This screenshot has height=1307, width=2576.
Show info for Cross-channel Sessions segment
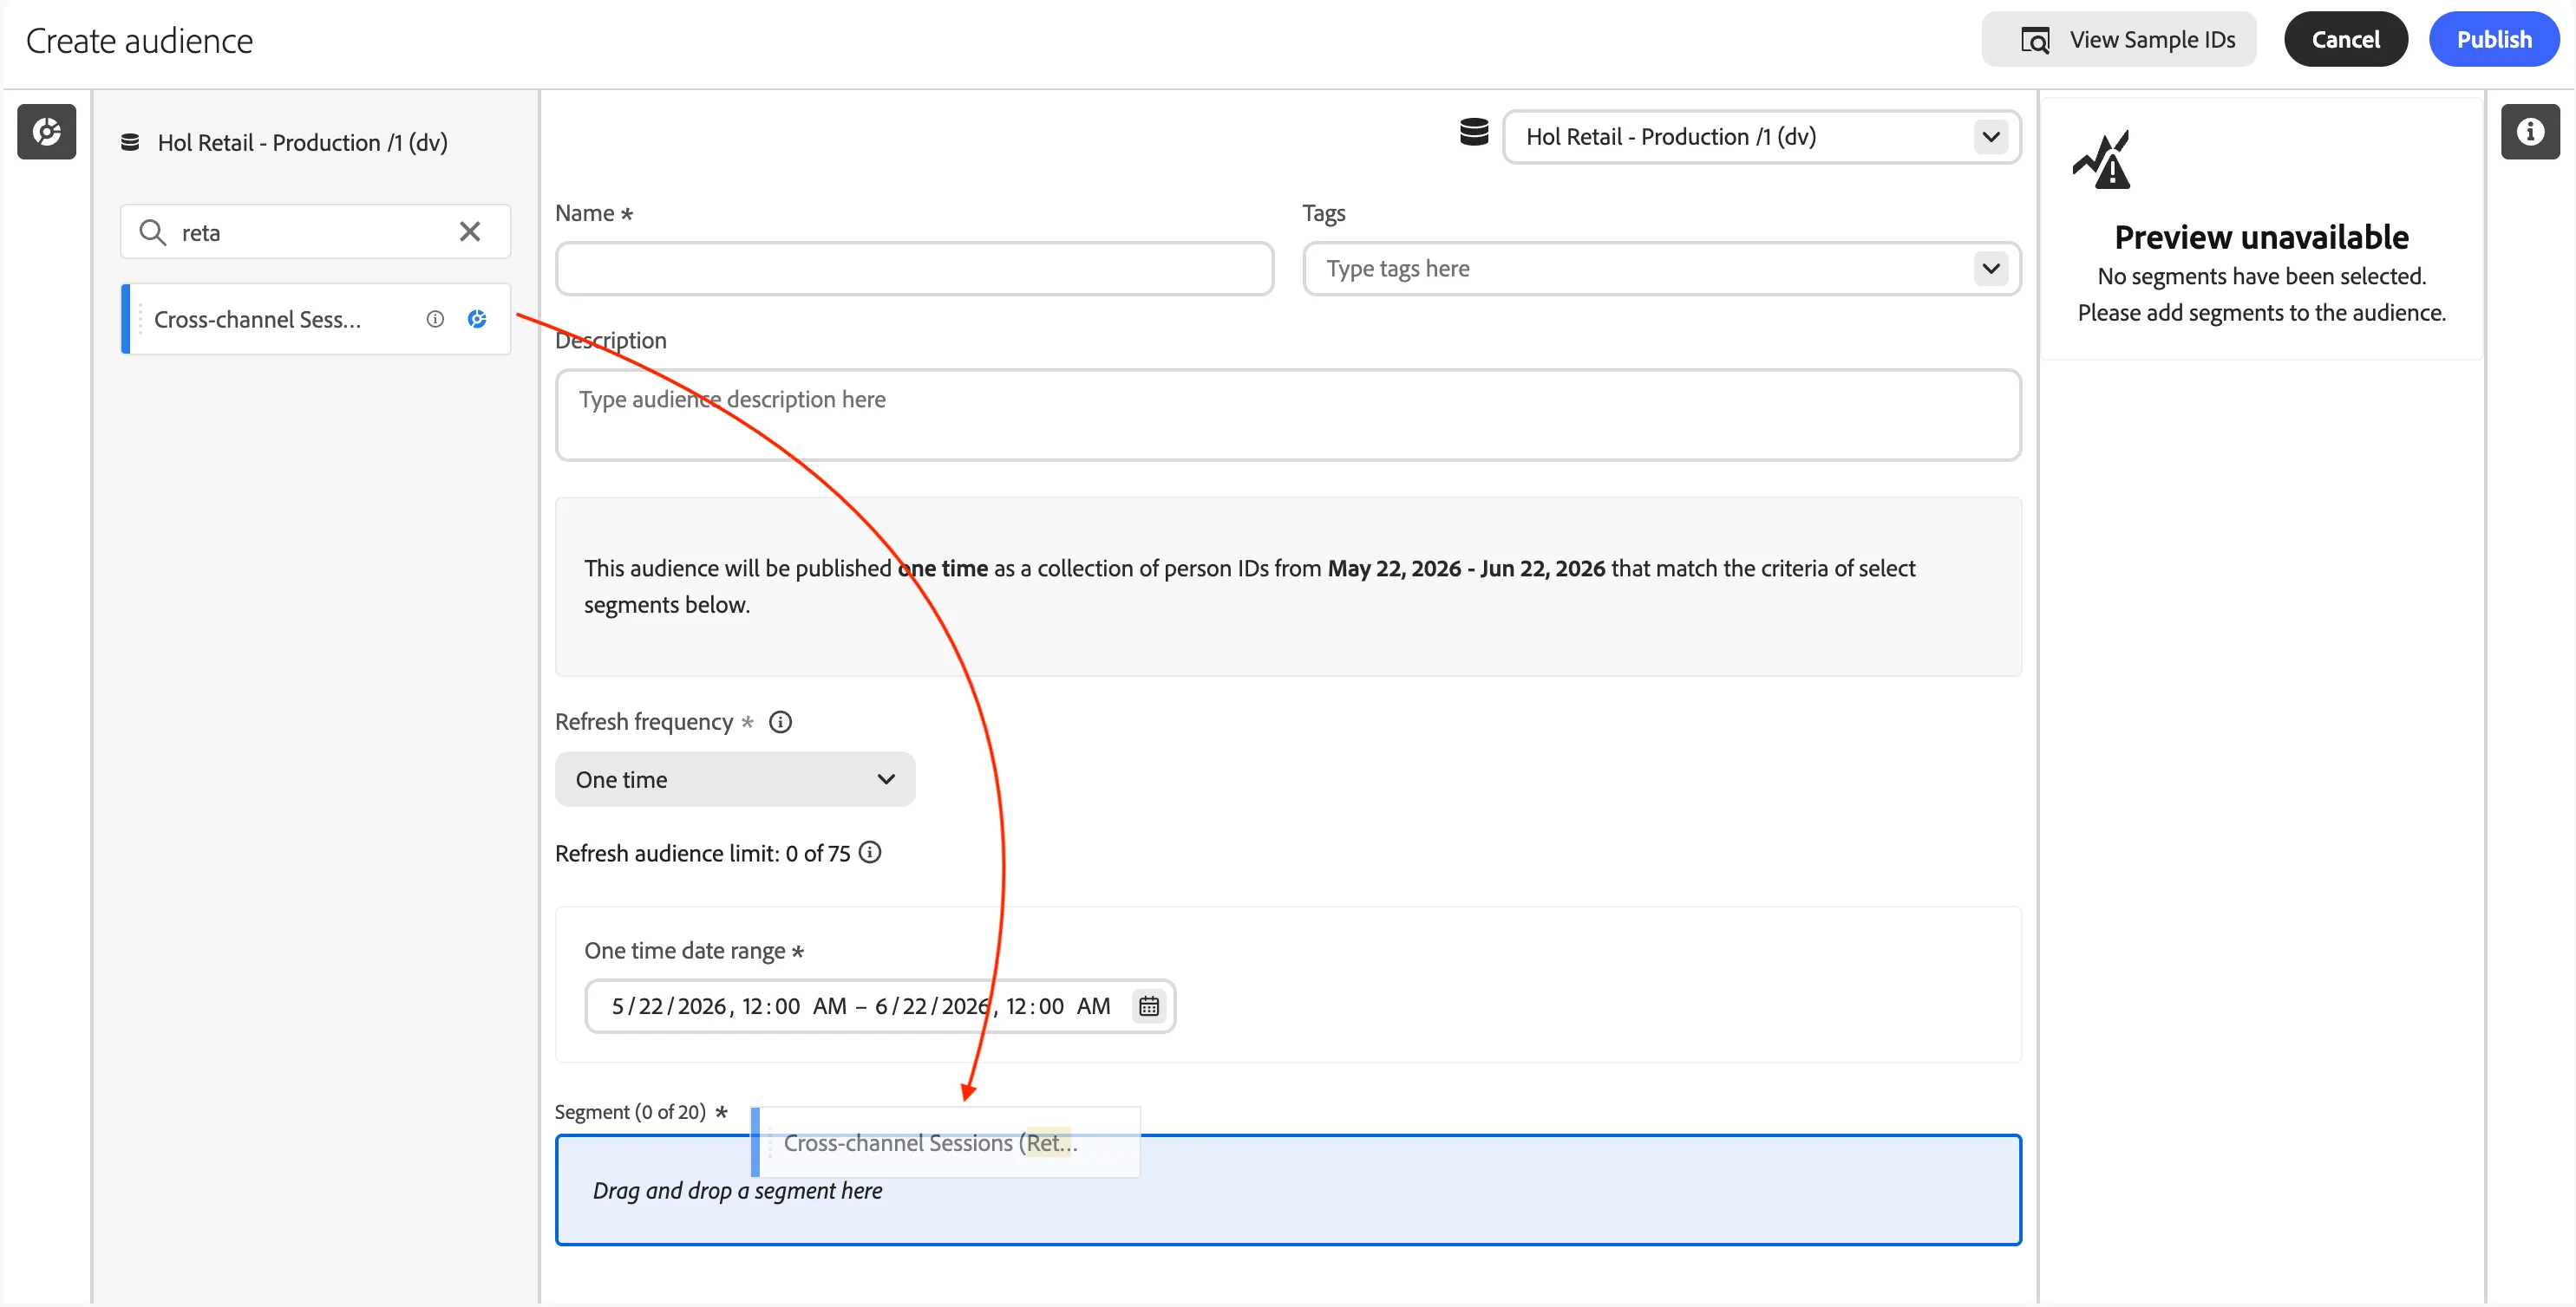point(435,319)
